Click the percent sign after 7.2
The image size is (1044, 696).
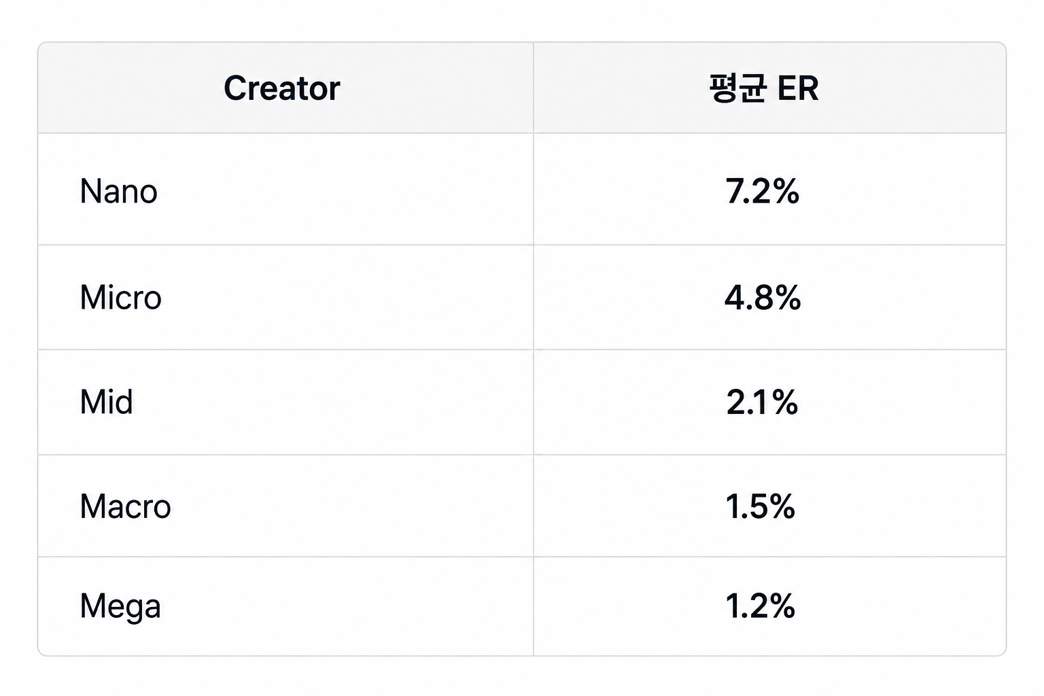pos(786,191)
